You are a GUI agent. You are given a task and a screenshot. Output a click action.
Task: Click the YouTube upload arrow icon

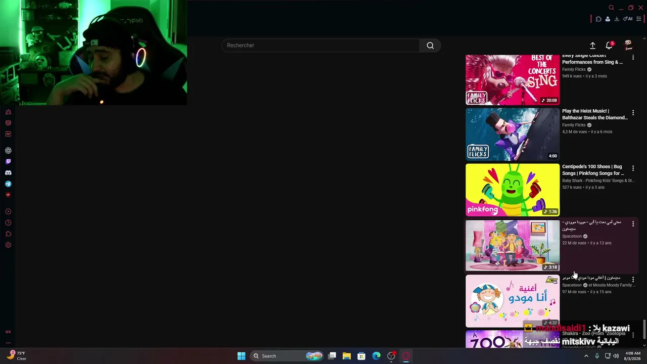click(x=592, y=45)
